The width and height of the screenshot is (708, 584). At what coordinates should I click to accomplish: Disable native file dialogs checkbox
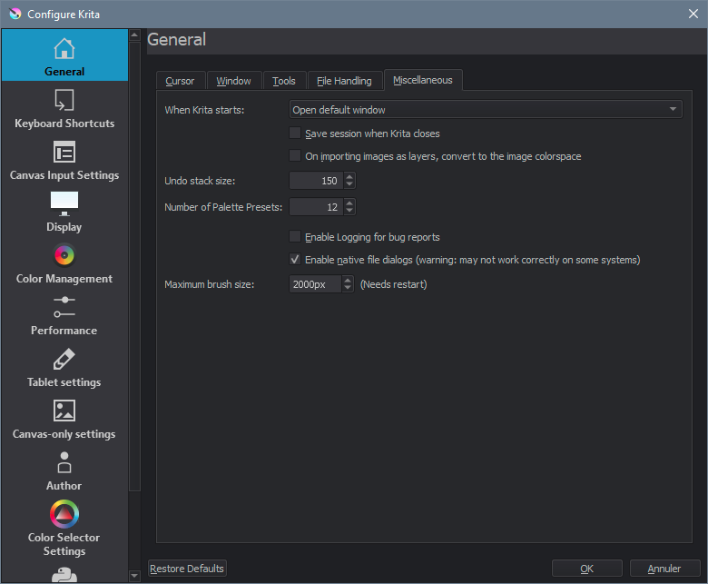295,260
